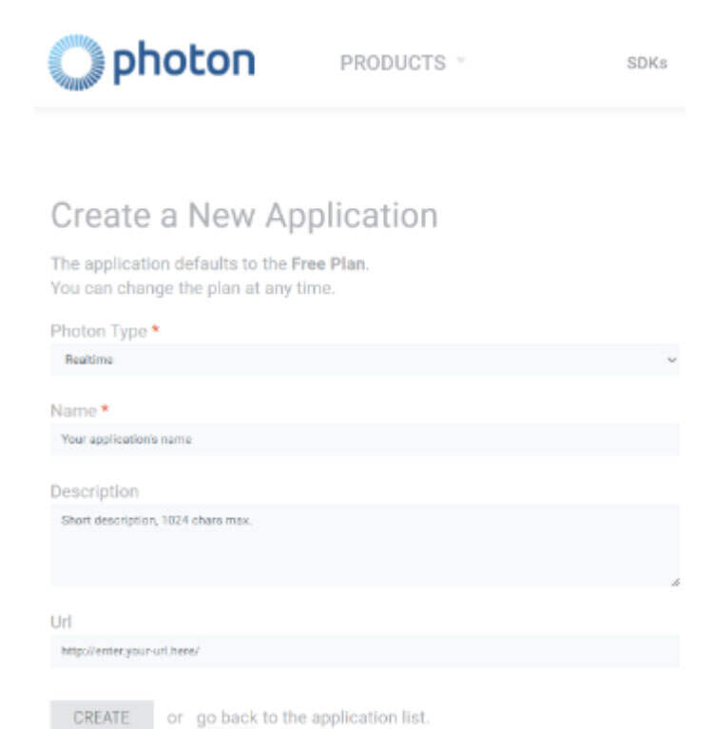Viewport: 714px width, 729px height.
Task: Click the small arrow beside PRODUCTS
Action: 460,62
